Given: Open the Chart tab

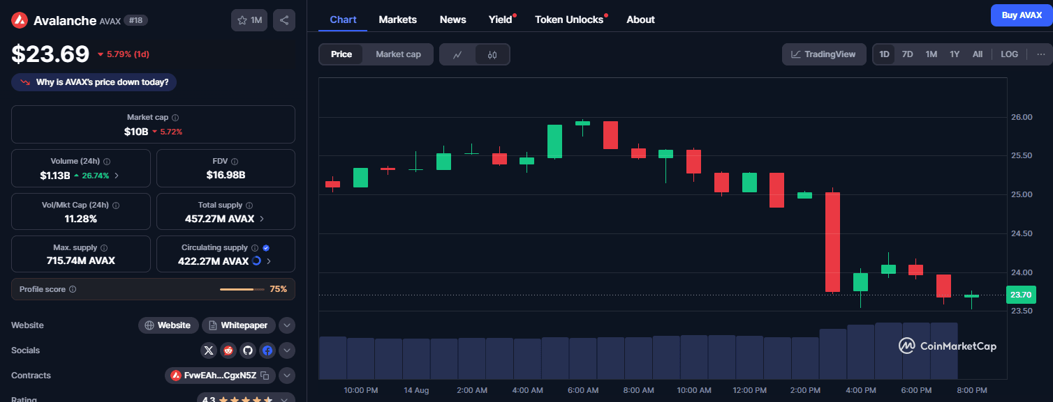Looking at the screenshot, I should tap(343, 20).
